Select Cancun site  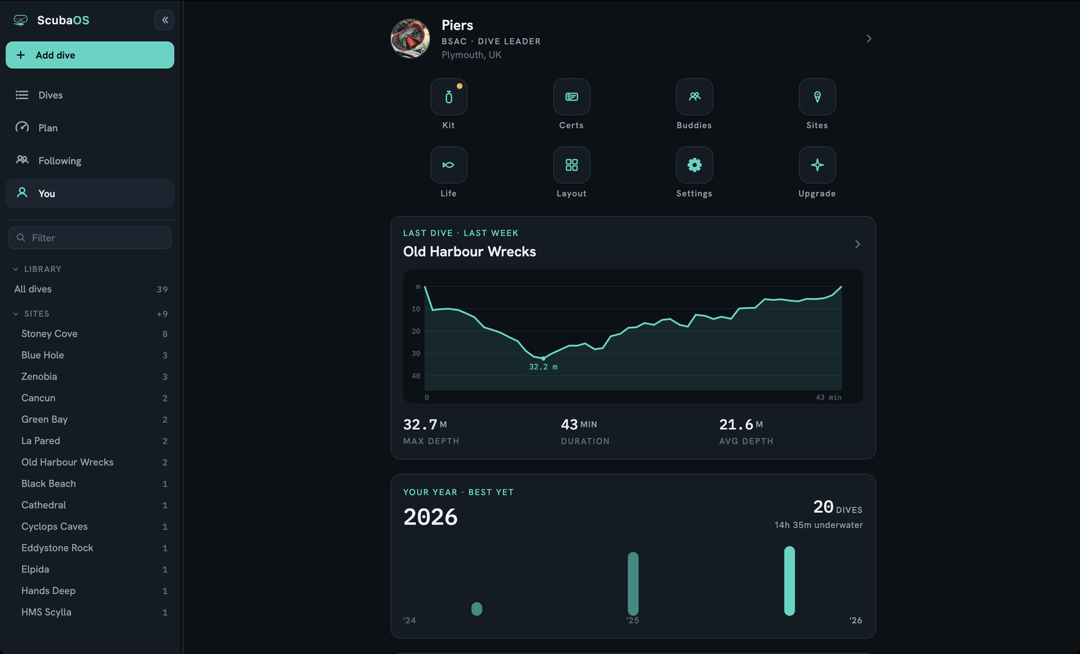click(90, 398)
